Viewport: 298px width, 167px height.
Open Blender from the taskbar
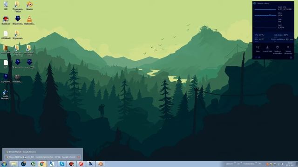101,164
